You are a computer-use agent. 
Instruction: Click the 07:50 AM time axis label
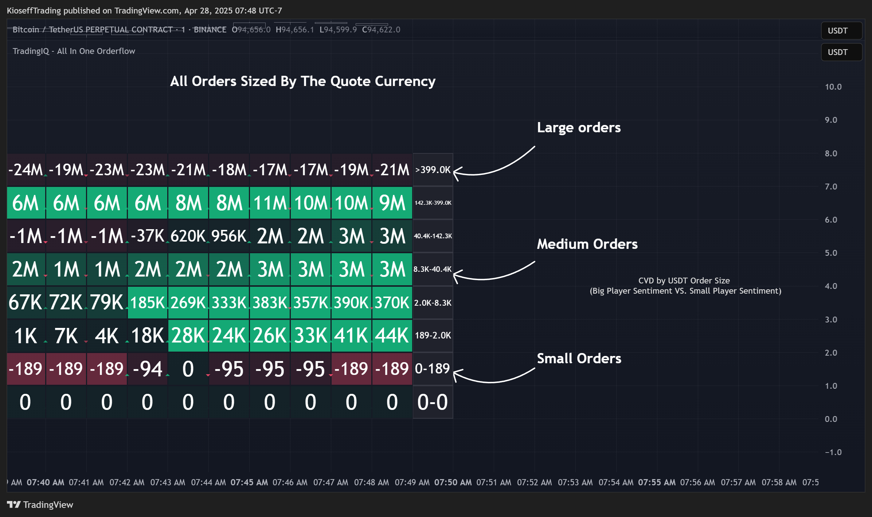(x=453, y=482)
